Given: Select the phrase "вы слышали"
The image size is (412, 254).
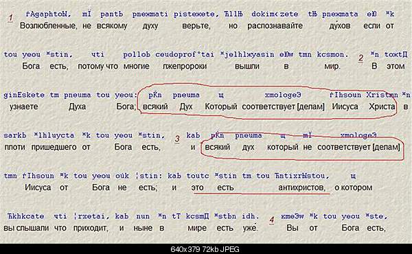Looking at the screenshot, I should click(x=26, y=228).
